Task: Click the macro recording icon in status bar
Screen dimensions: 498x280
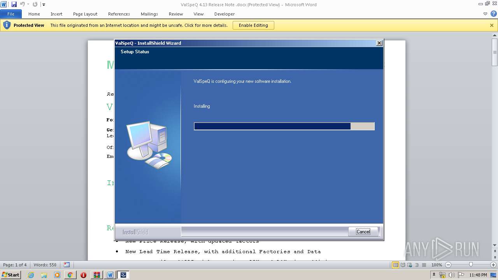Action: 67,265
